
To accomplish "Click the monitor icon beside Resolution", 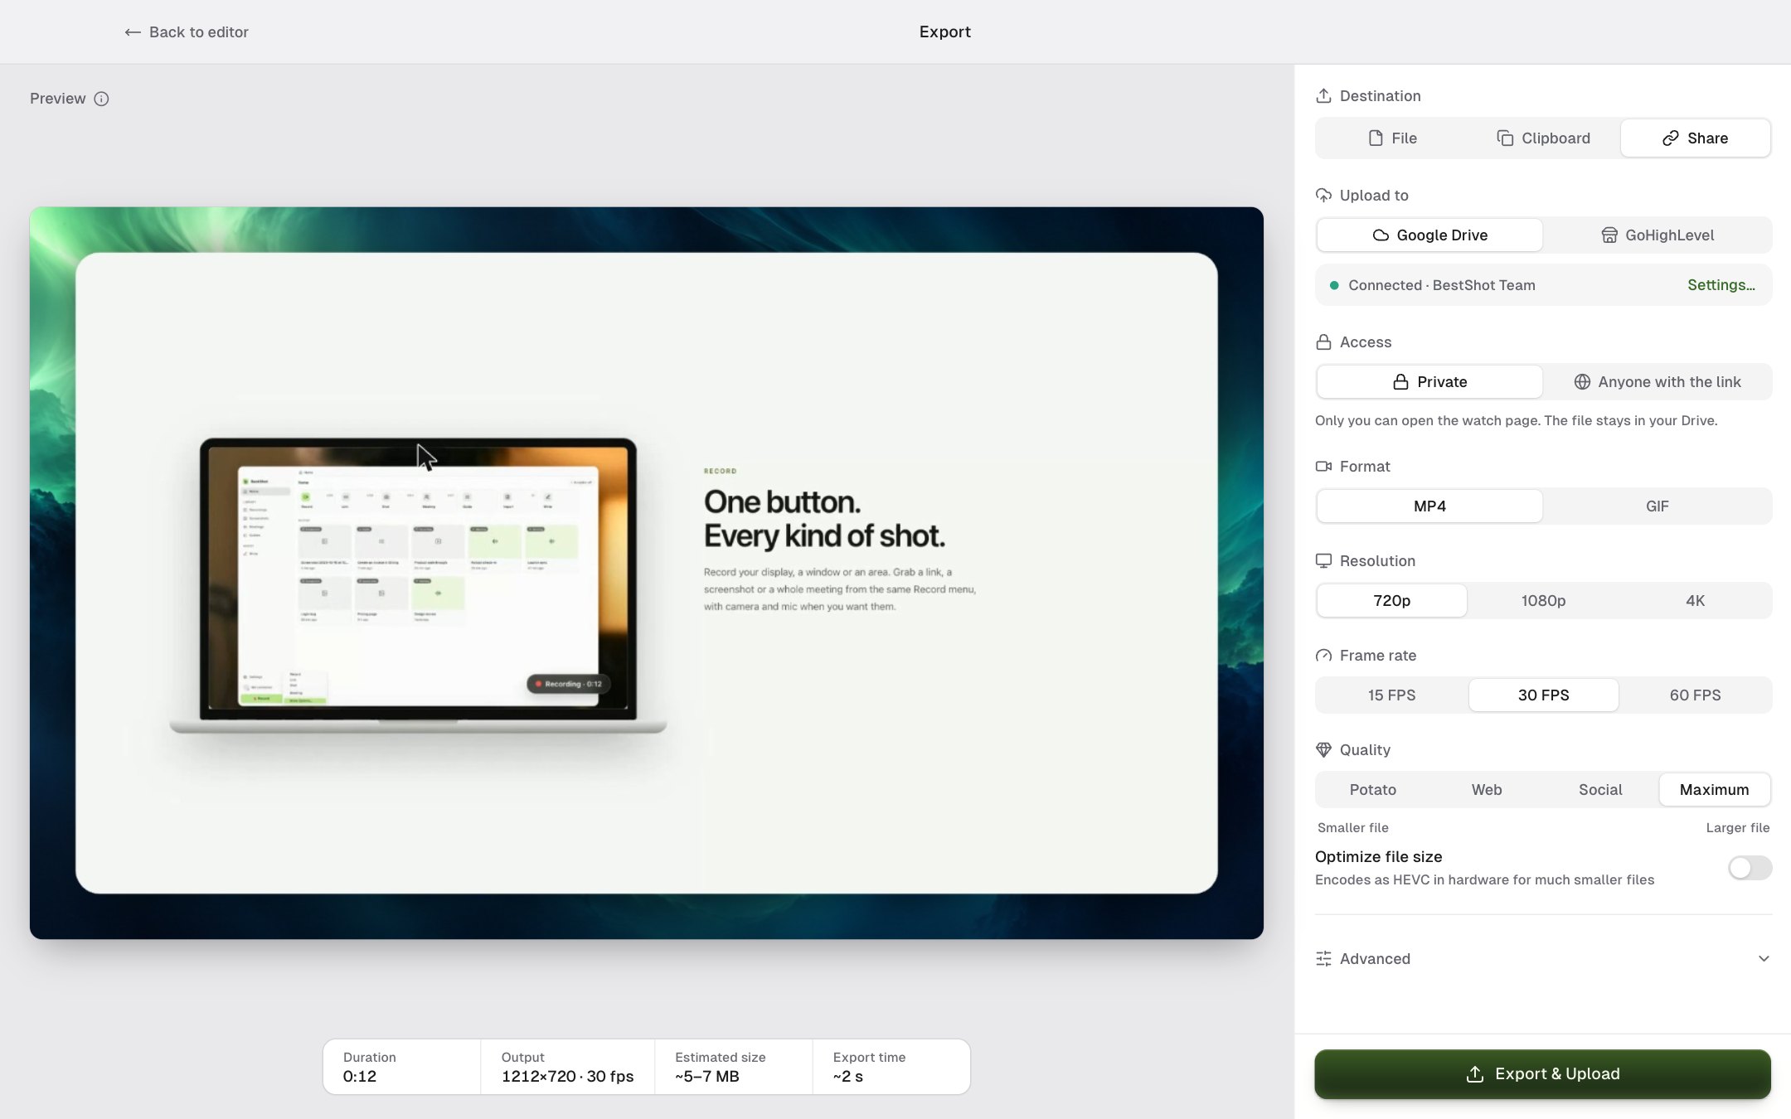I will (1323, 561).
